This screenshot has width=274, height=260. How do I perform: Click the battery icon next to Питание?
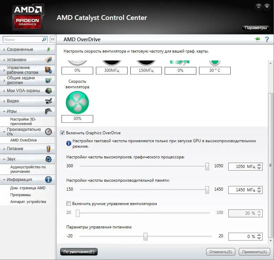[48, 149]
